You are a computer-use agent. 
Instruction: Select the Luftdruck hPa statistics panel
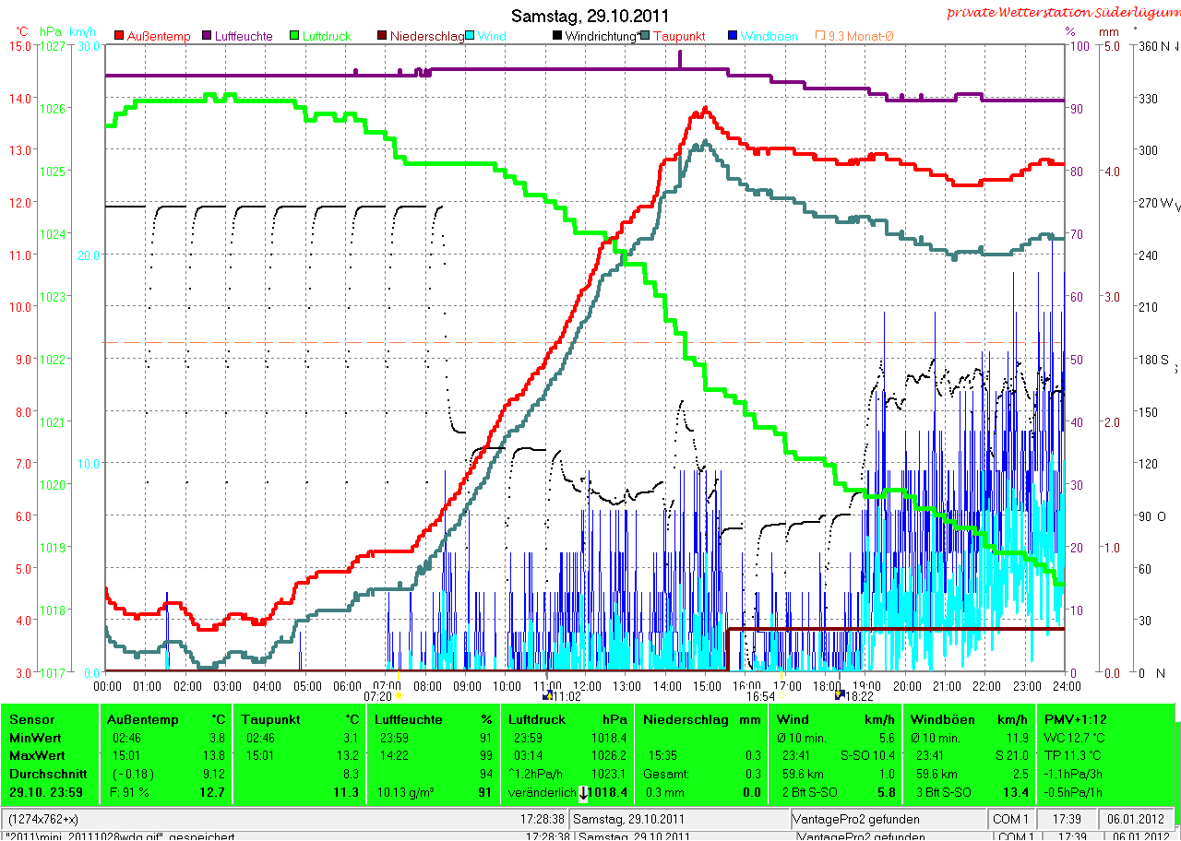567,754
